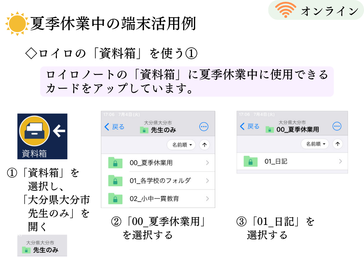Open the 00_夏季休業用 folder row
Image resolution: width=364 pixels, height=273 pixels.
158,163
